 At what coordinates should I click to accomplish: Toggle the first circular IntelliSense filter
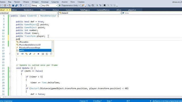(x=18, y=54)
